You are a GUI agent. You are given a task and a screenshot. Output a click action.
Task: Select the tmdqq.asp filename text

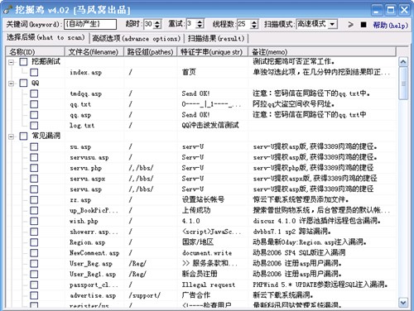tap(85, 93)
